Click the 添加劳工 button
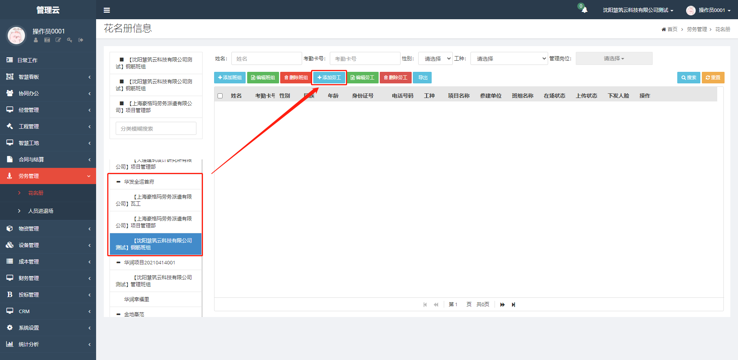 (x=329, y=78)
